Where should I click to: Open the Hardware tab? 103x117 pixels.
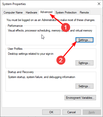tap(31, 12)
